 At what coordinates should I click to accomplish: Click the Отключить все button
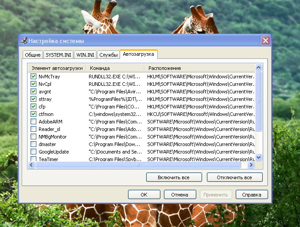pos(234,177)
